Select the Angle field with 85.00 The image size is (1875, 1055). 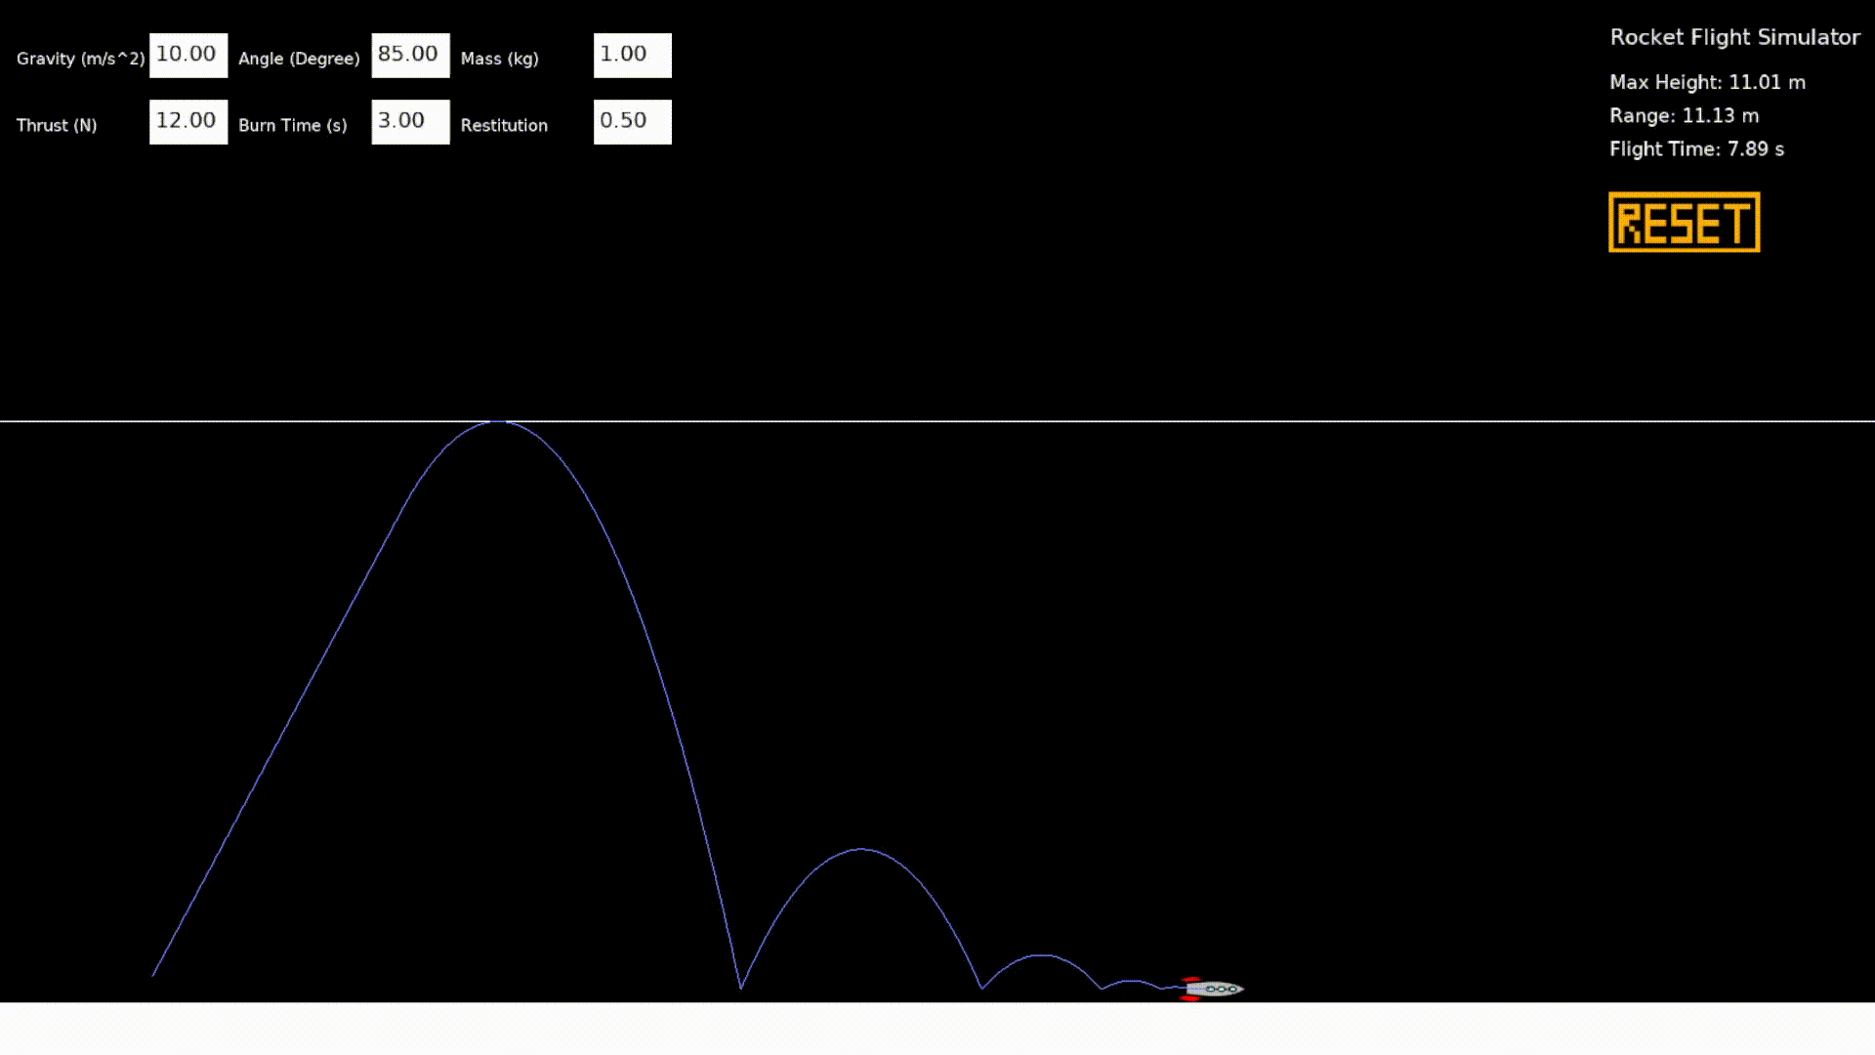pos(410,56)
